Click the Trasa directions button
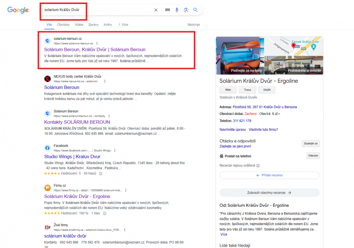The image size is (354, 248). (x=247, y=90)
